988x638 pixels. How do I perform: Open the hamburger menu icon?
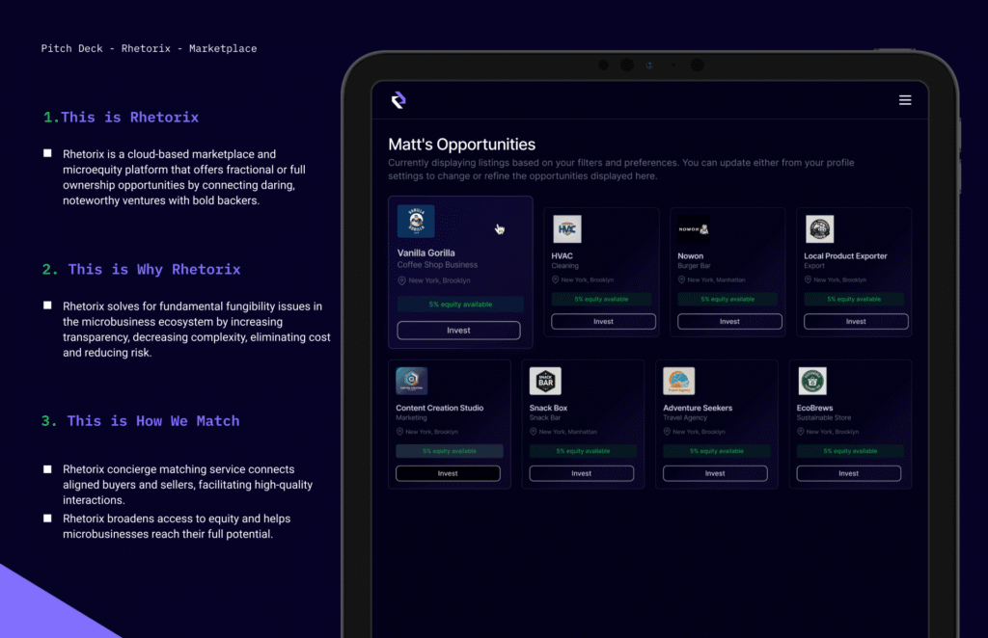[x=904, y=100]
